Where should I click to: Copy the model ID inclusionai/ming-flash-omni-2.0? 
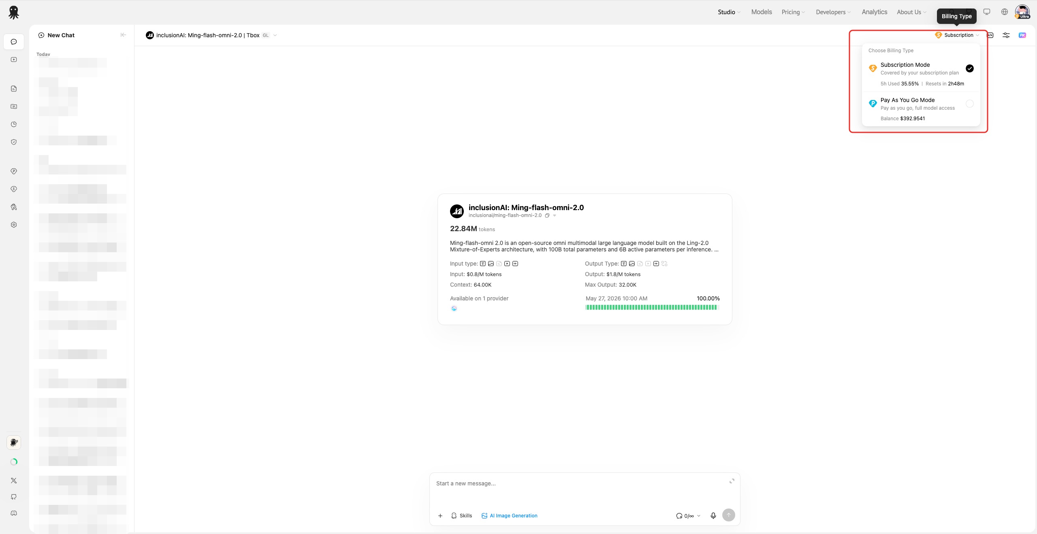point(547,215)
